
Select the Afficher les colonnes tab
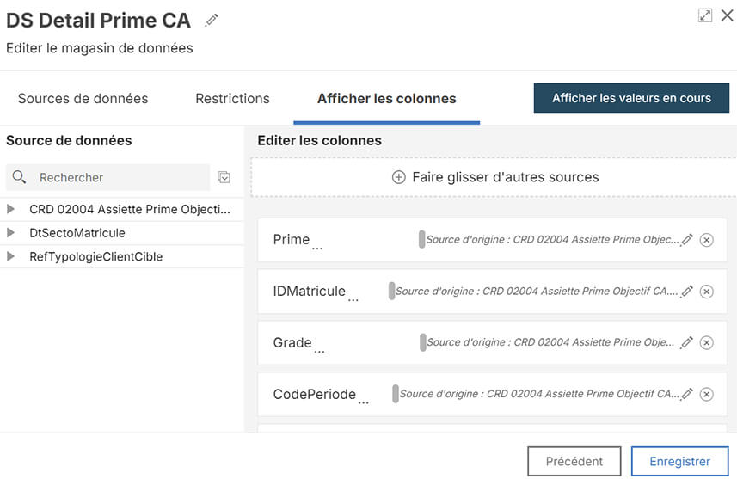pyautogui.click(x=386, y=98)
